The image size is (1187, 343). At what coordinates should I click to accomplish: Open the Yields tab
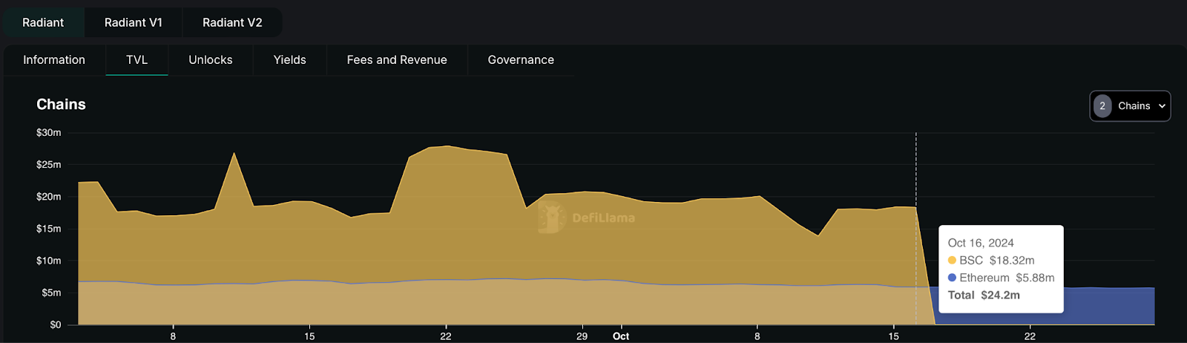[290, 60]
